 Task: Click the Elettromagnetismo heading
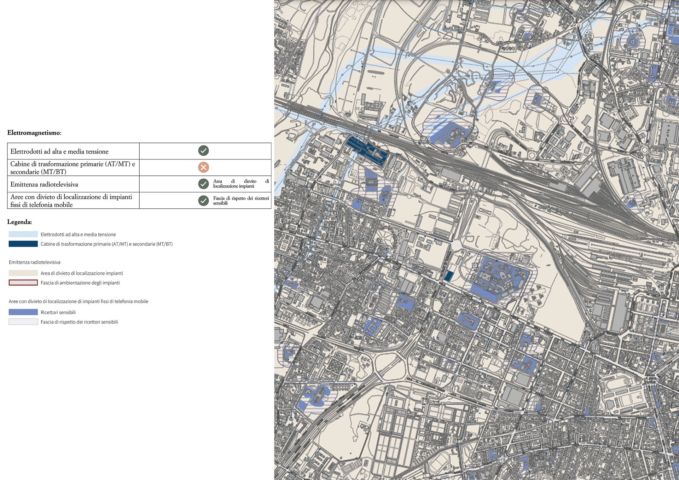pos(34,133)
